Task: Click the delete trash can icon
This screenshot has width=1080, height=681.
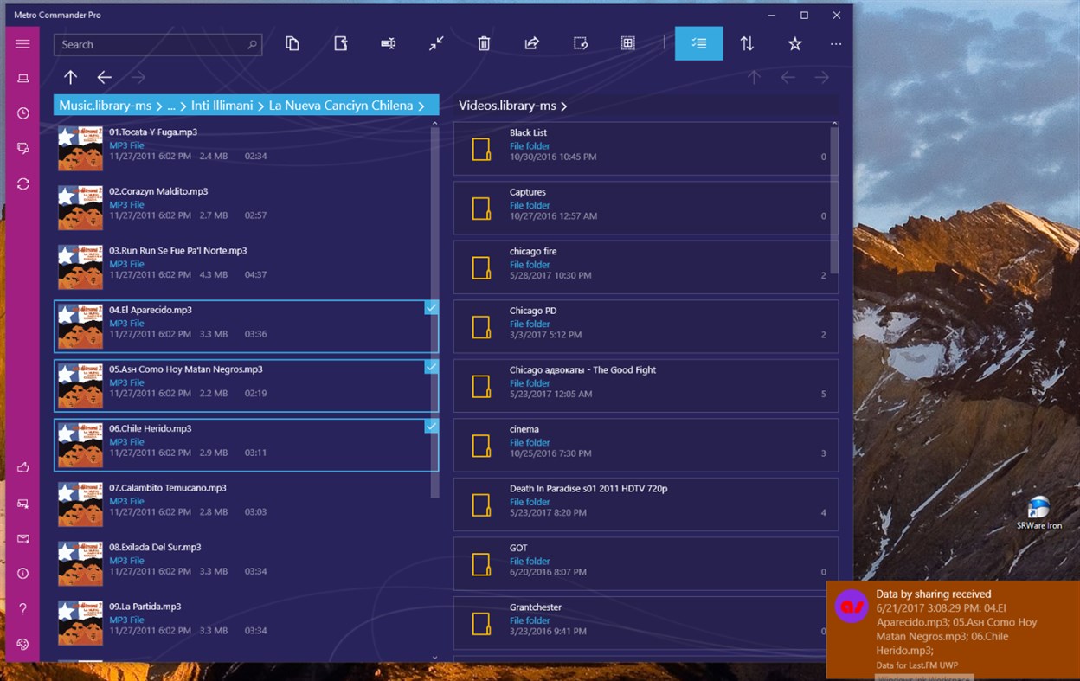Action: click(x=485, y=43)
